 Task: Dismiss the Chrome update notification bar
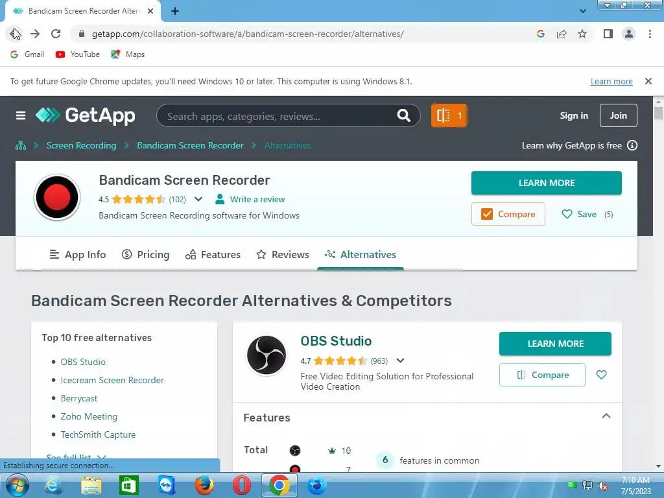coord(648,81)
